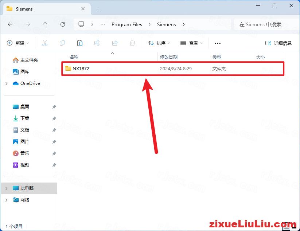Select the Delete icon on the toolbar
Viewport: 300px width, 231px height.
(132, 43)
